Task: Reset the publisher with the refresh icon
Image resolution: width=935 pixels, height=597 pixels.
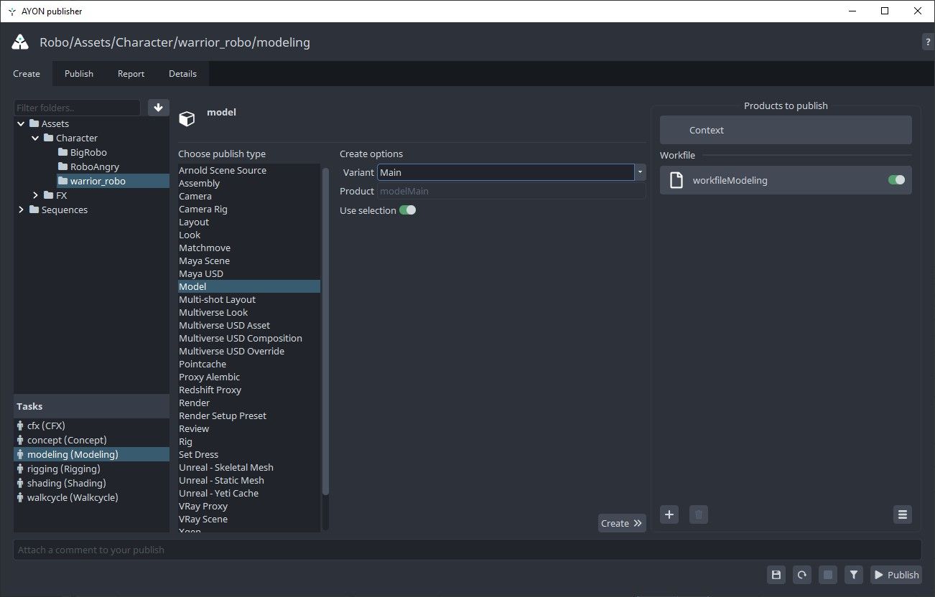Action: click(x=801, y=574)
